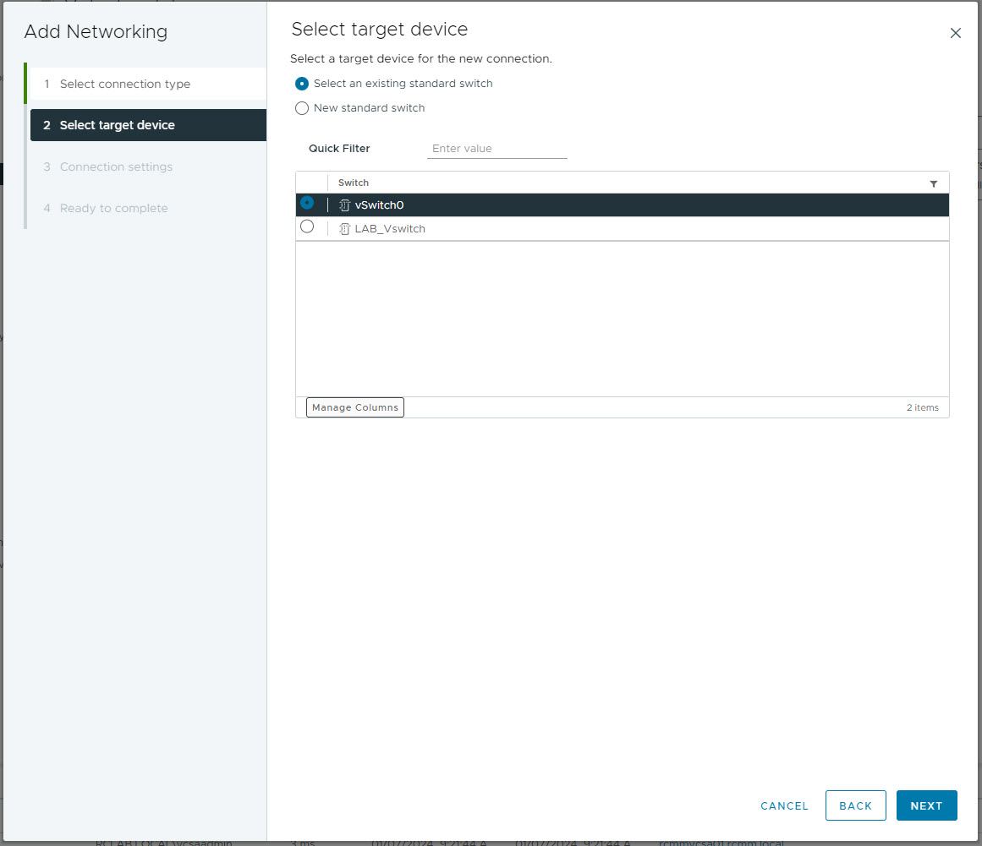Click the Quick Filter label

pyautogui.click(x=339, y=148)
